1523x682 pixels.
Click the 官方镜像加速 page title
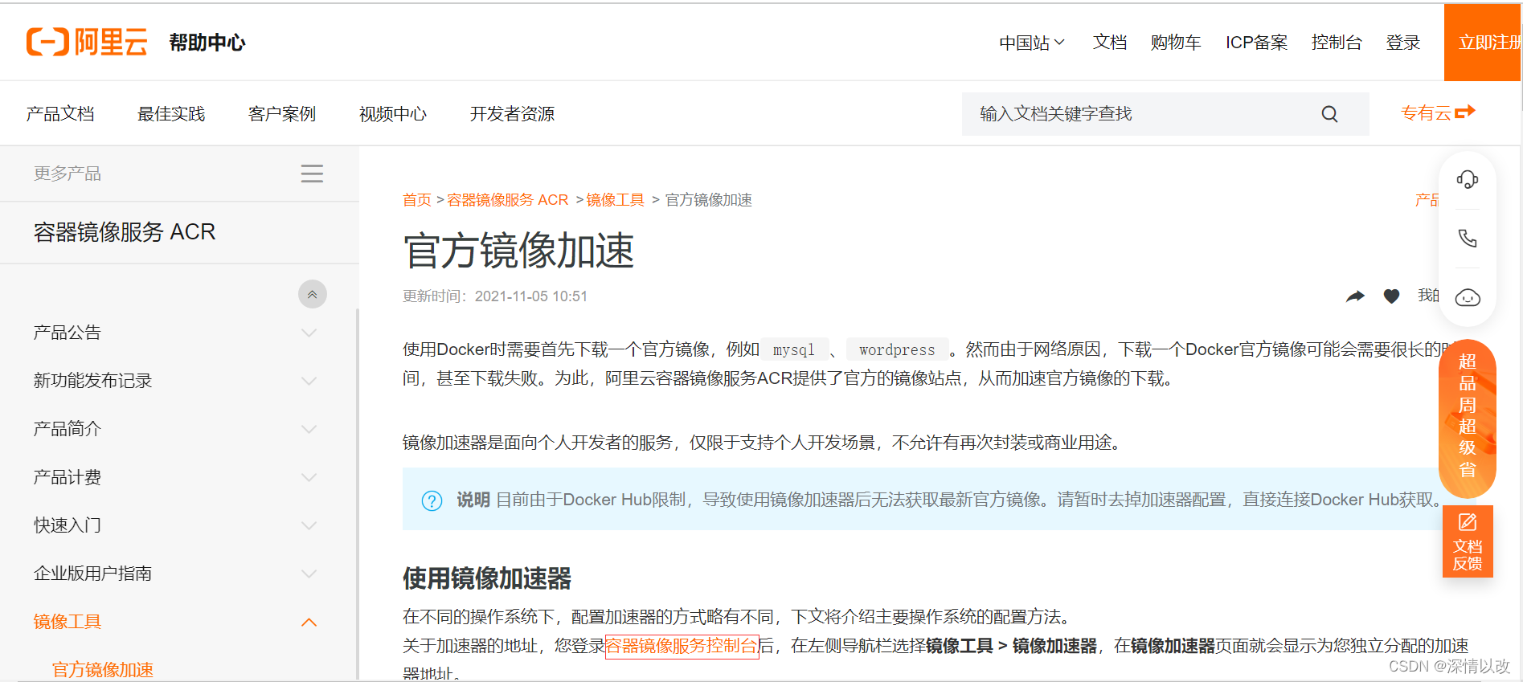518,251
